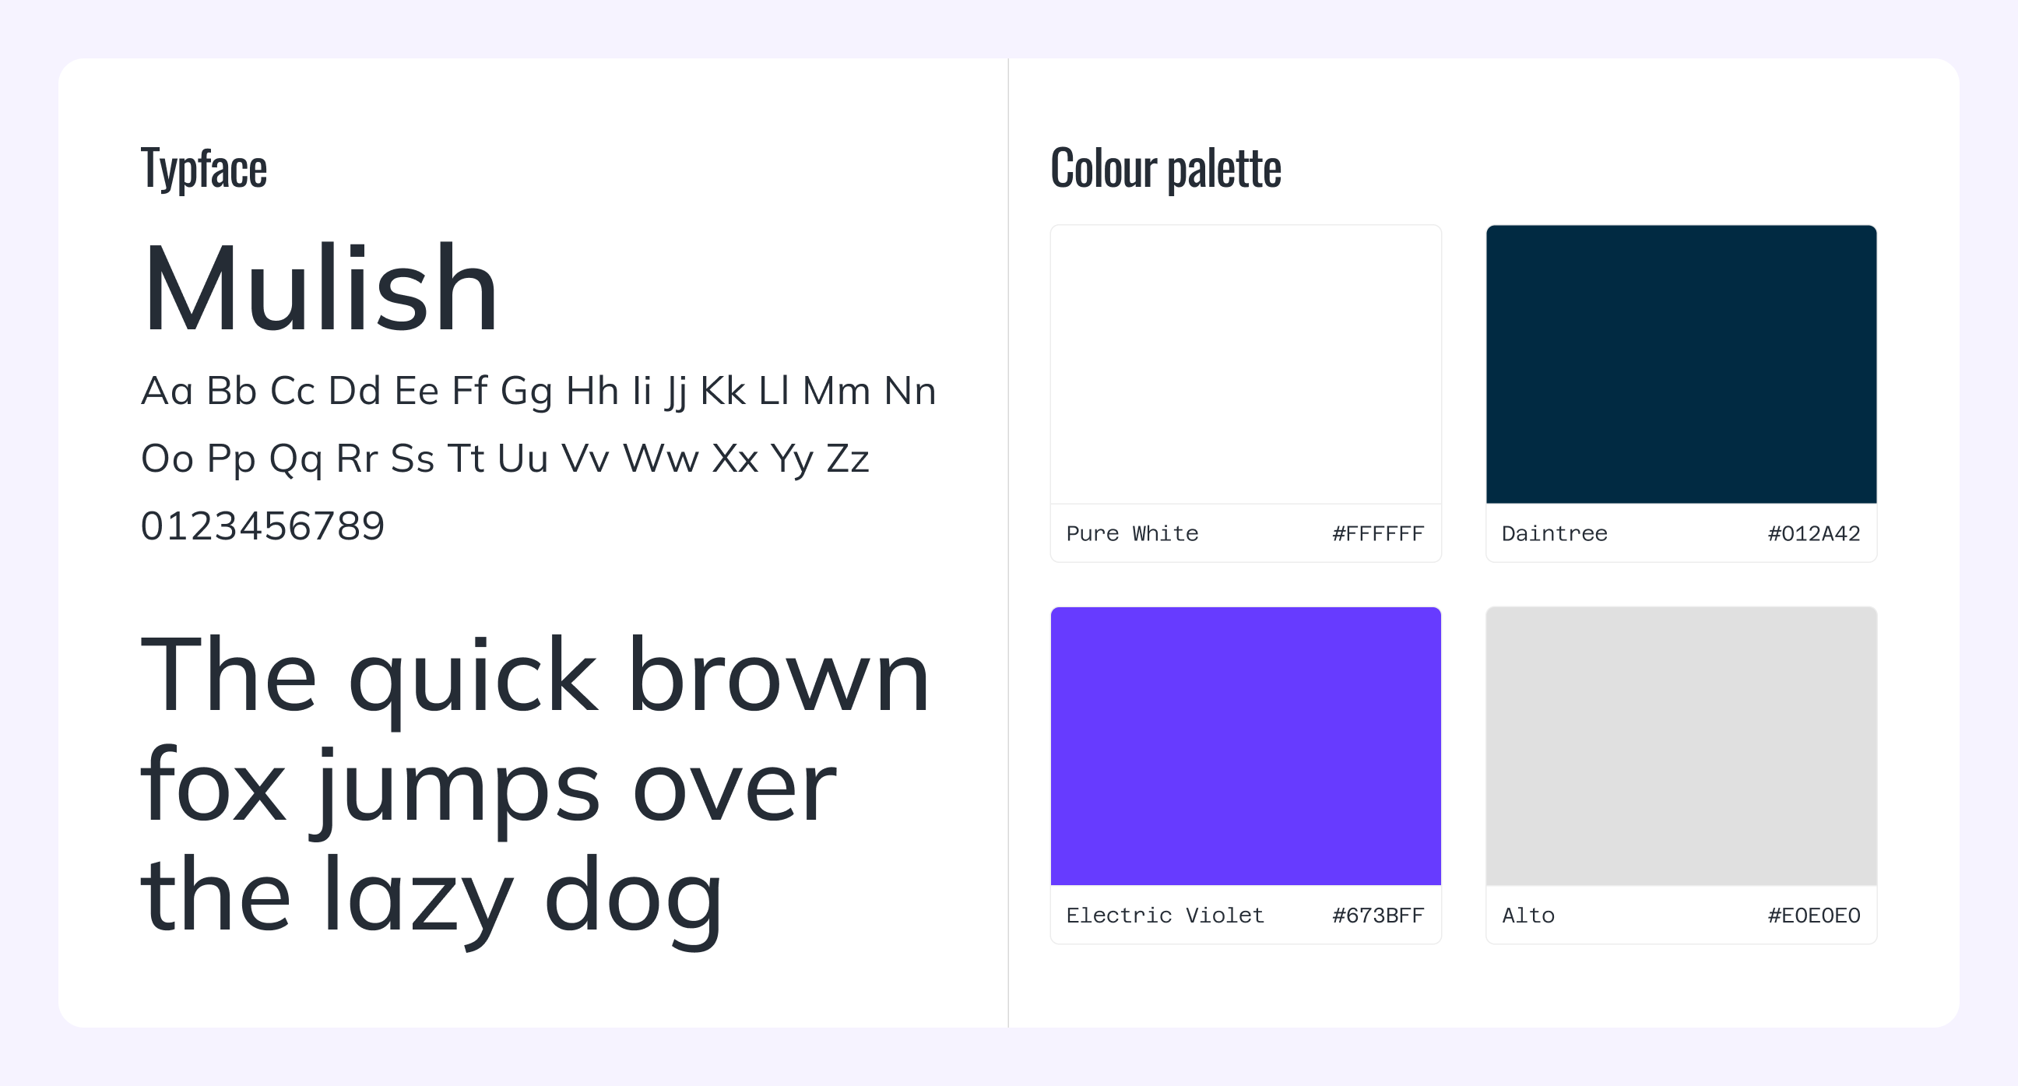Click the "Electric Violet" name label
The width and height of the screenshot is (2018, 1086).
coord(1165,916)
